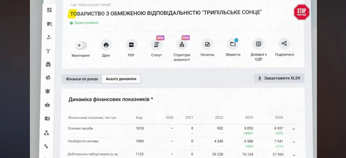Image resolution: width=346 pixels, height=158 pixels.
Task: Click the bell notifications icon in sidebar
Action: pos(48,91)
